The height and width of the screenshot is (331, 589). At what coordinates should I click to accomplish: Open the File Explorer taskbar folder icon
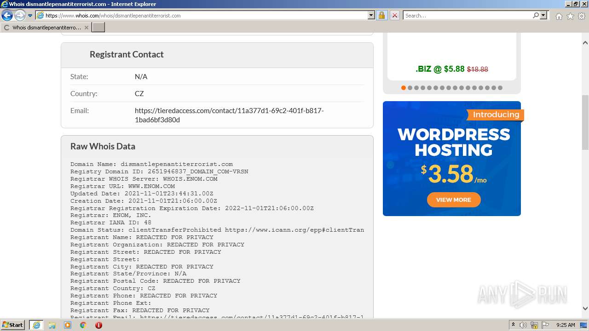coord(52,325)
